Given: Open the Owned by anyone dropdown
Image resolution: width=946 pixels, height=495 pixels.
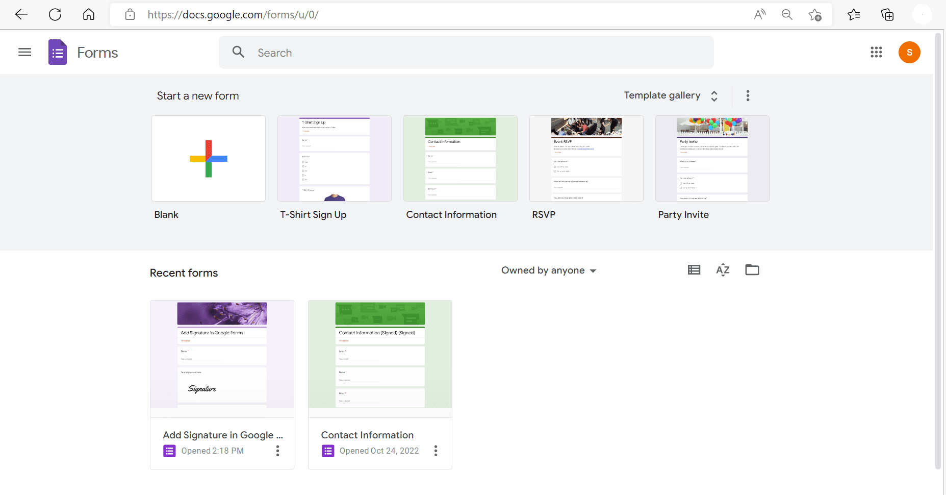Looking at the screenshot, I should (x=549, y=270).
